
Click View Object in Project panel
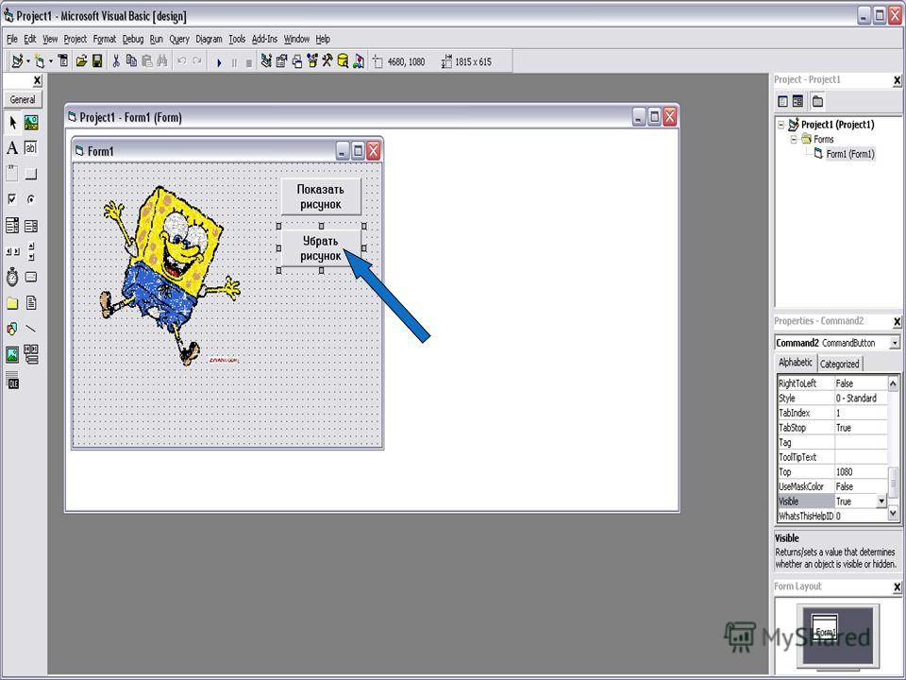[x=798, y=102]
